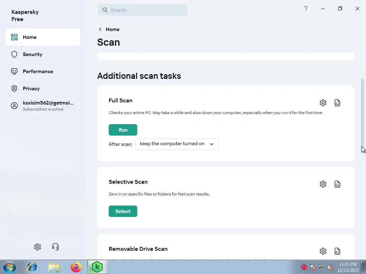Open Selective Scan settings gear

[323, 184]
